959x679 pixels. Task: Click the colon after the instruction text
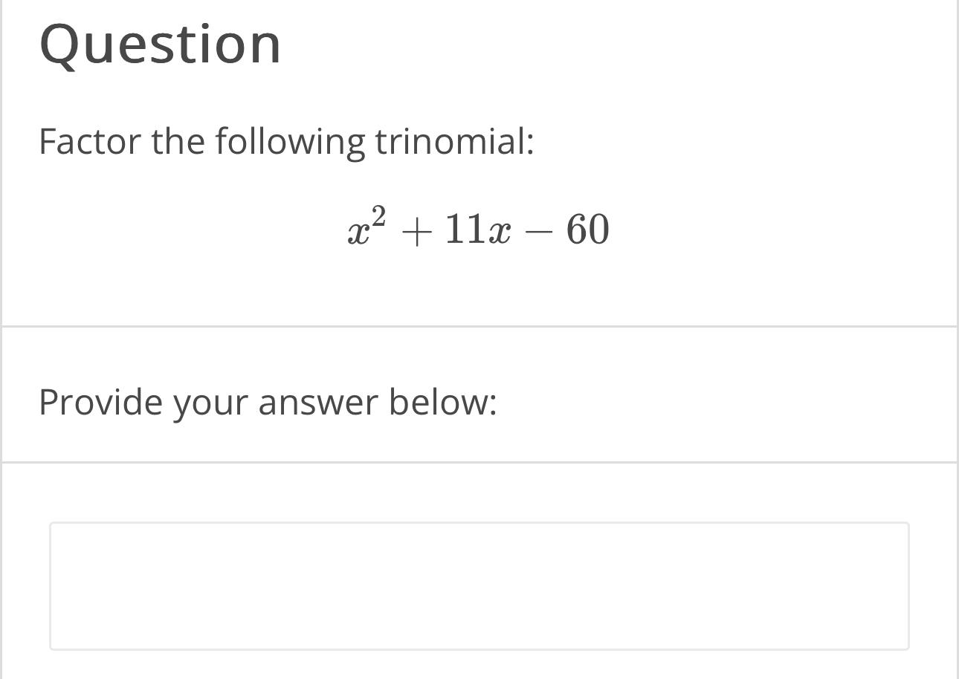tap(529, 141)
